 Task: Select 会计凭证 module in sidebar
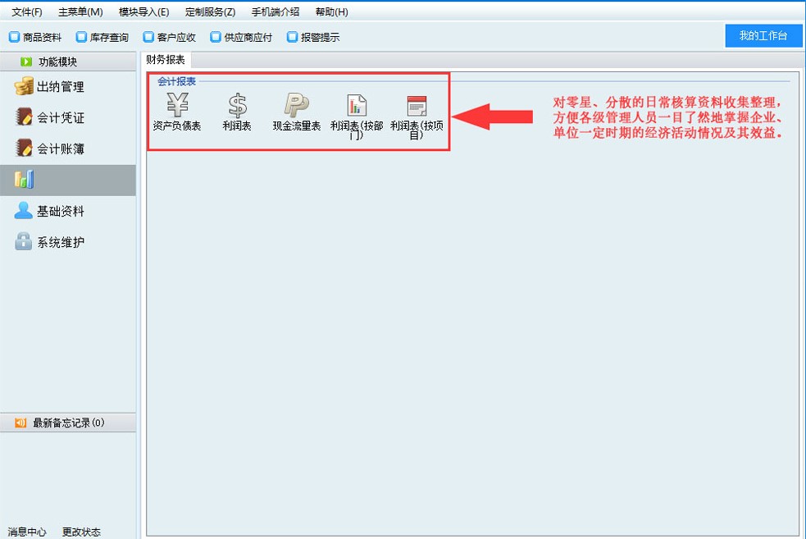click(68, 118)
